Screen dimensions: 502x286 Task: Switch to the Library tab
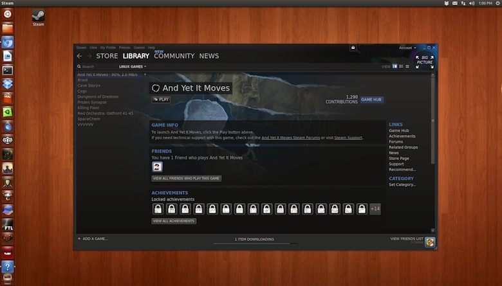coord(136,56)
